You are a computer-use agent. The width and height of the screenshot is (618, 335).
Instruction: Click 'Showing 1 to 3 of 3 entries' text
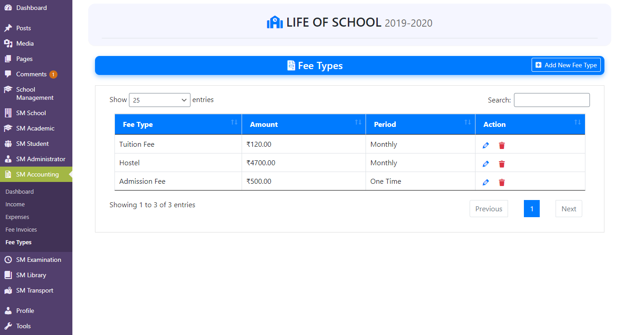point(152,205)
